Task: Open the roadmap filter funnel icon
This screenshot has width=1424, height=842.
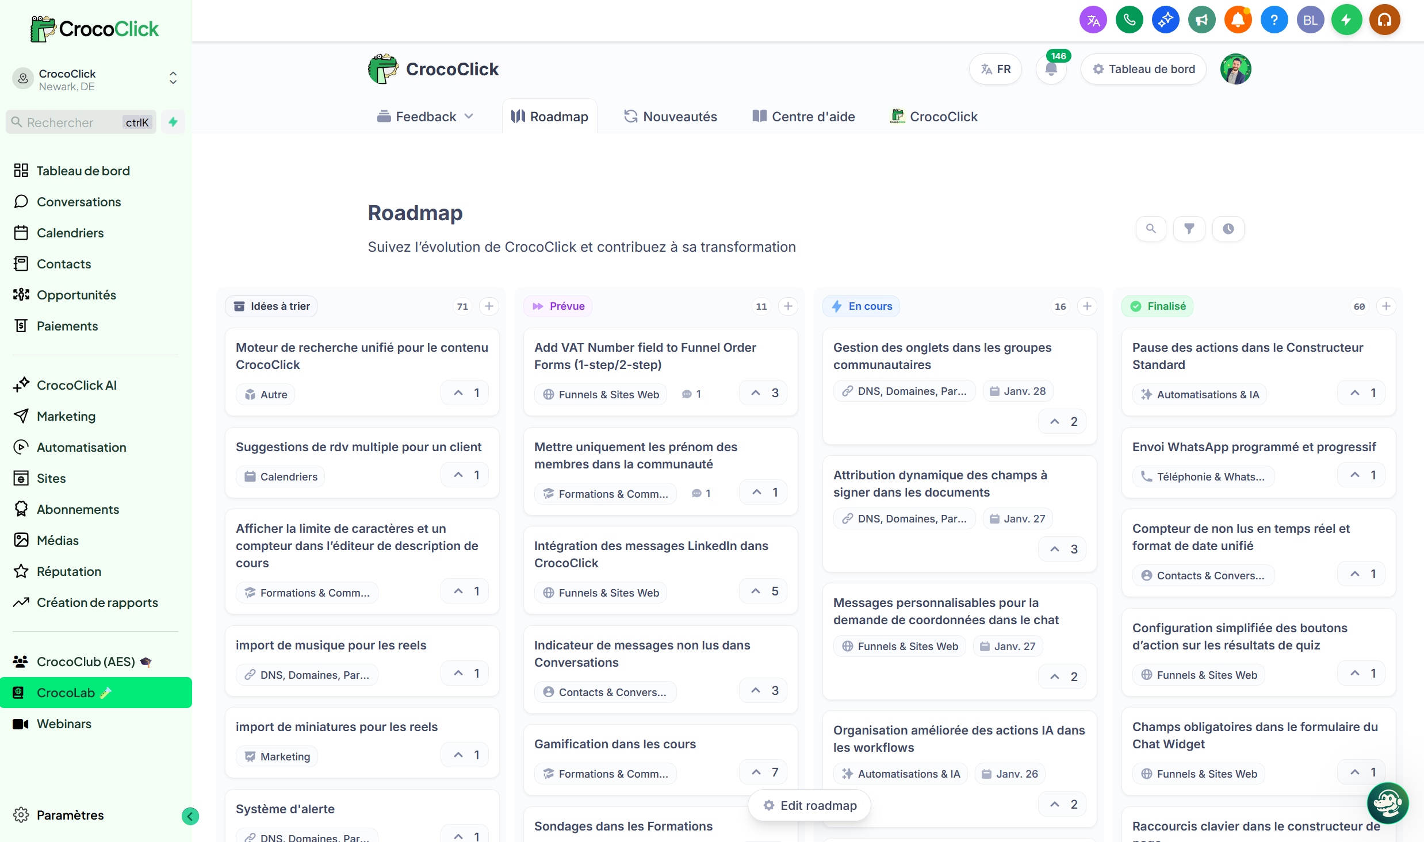Action: [1189, 229]
